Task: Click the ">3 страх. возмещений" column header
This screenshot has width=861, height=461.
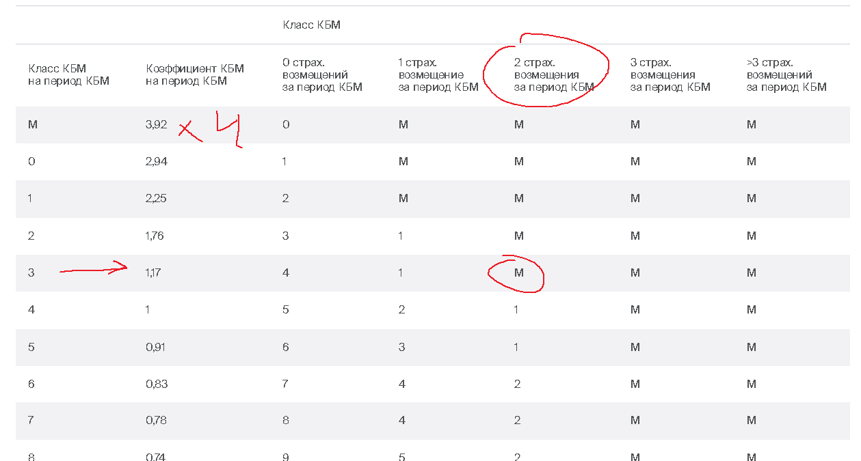Action: (786, 75)
